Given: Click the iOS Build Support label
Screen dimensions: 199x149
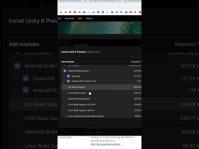Looking at the screenshot, I should coord(76,87).
